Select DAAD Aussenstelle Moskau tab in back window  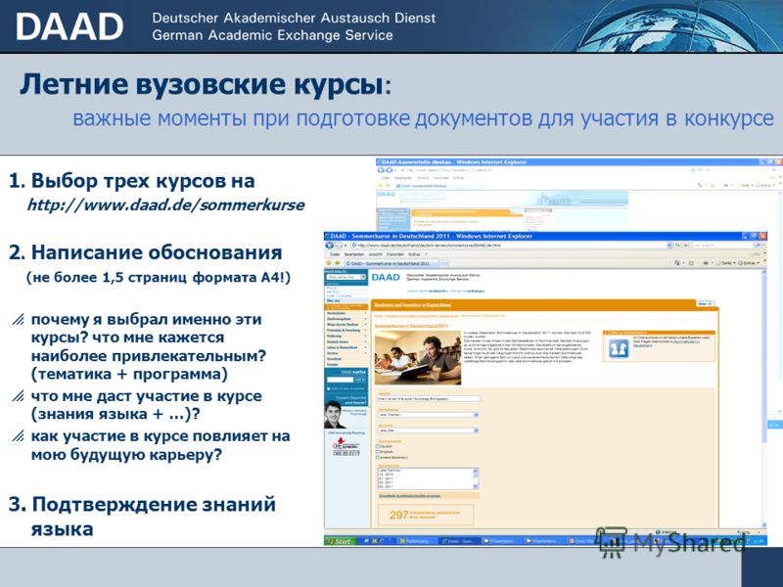420,186
